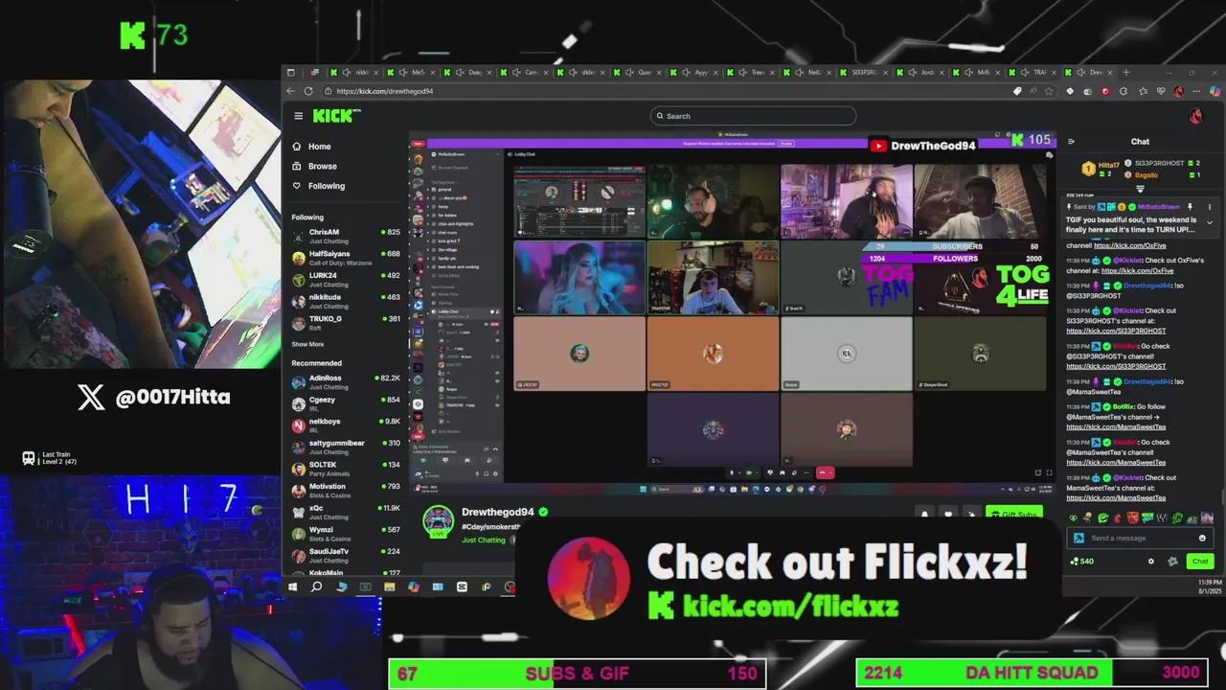1226x690 pixels.
Task: Open SOLTEK in Recommended list
Action: 346,469
